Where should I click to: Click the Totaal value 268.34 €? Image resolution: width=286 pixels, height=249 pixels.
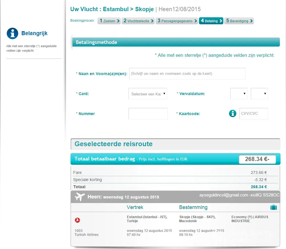pyautogui.click(x=259, y=187)
